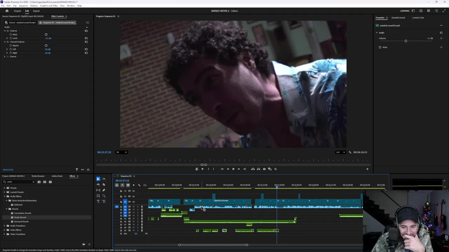The width and height of the screenshot is (449, 252).
Task: Click LEARNING workspace label
Action: (x=404, y=11)
